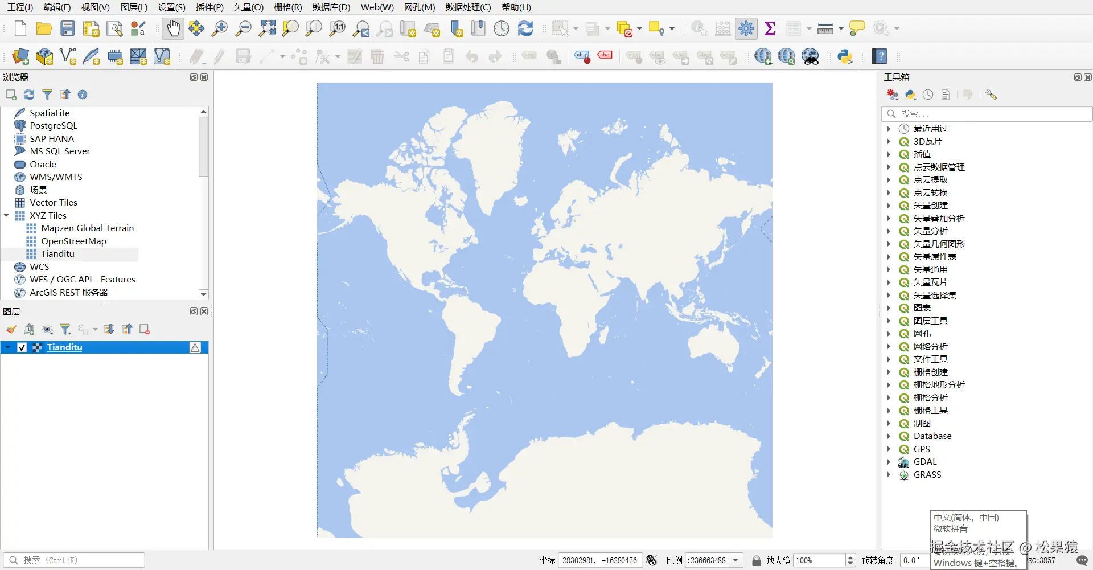Toggle the Pan Map hand tool
Screen dimensions: 1093x570
tap(173, 28)
